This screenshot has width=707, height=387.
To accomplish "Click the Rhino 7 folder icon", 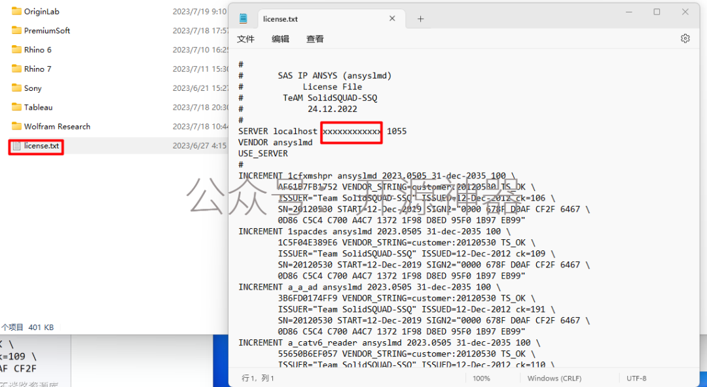I will click(16, 69).
